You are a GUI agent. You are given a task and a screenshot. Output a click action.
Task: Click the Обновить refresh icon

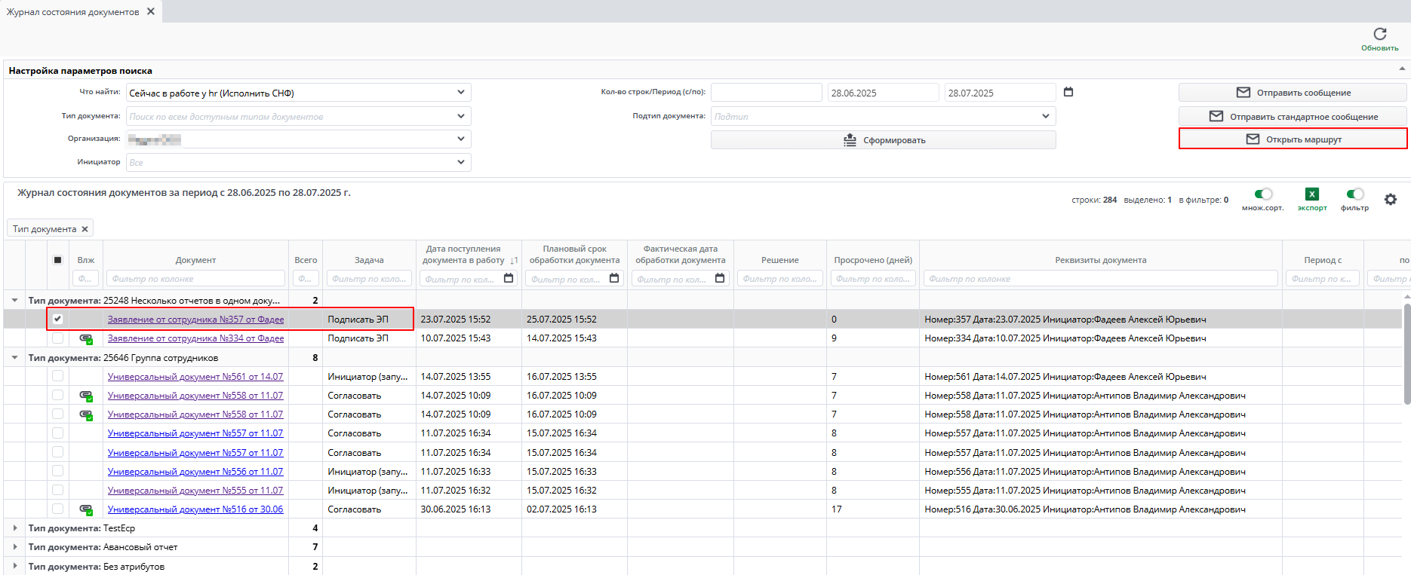(1379, 34)
